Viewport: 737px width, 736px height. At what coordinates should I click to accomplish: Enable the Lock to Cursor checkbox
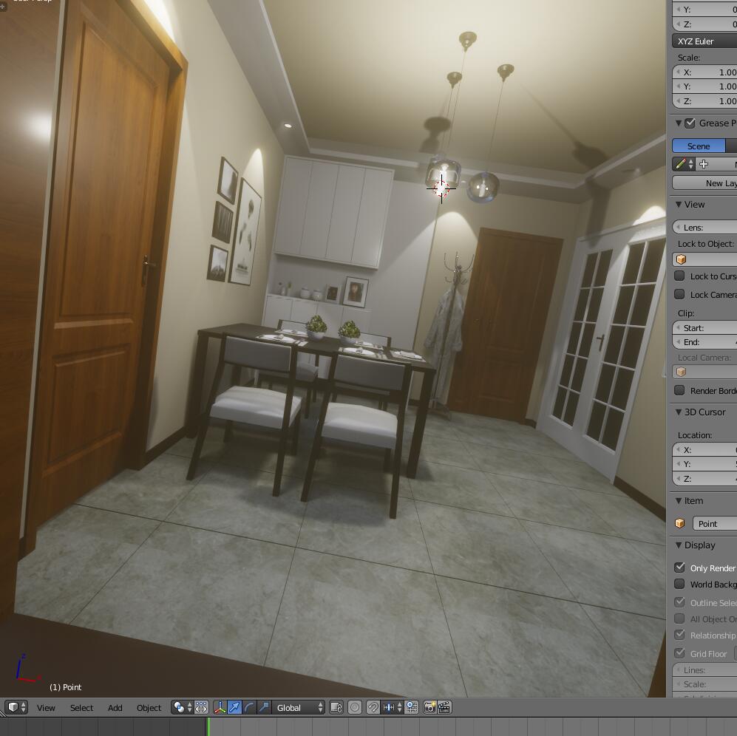(679, 276)
